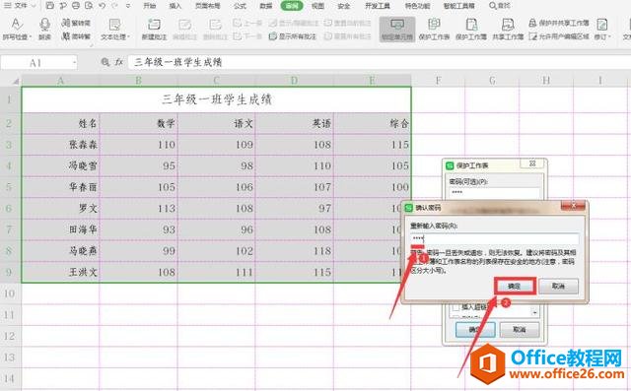Click the Redo arrow
The height and width of the screenshot is (391, 631).
click(114, 6)
